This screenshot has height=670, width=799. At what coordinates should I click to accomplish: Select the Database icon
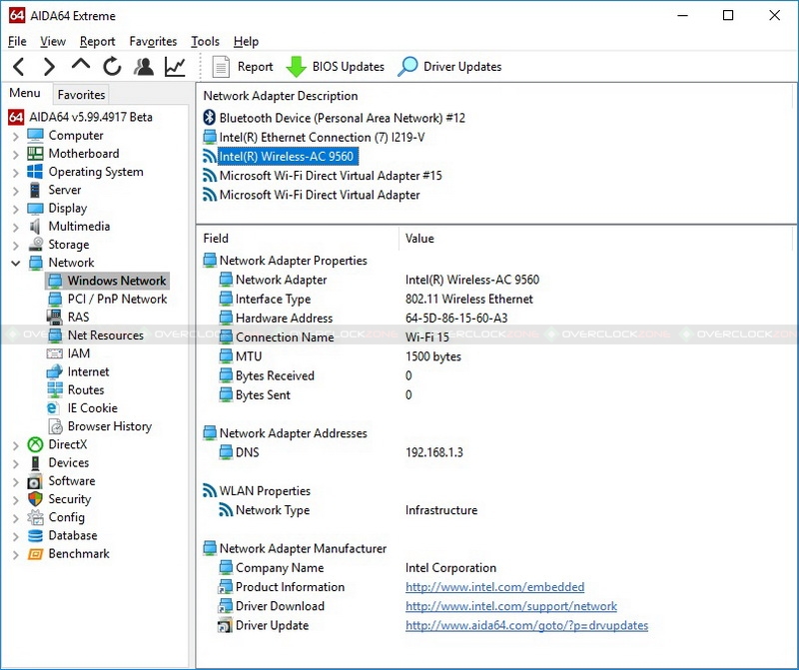[35, 535]
